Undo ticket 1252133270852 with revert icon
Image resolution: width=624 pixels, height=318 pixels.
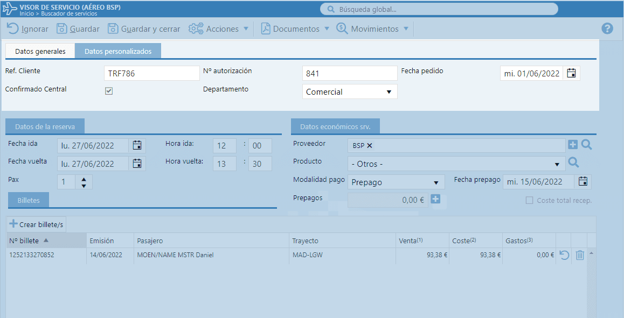pyautogui.click(x=564, y=255)
